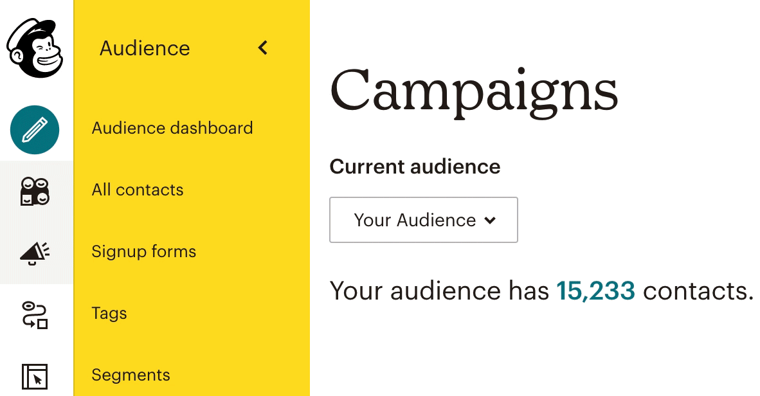Select All contacts menu item
Viewport: 760px width, 396px height.
pos(138,190)
